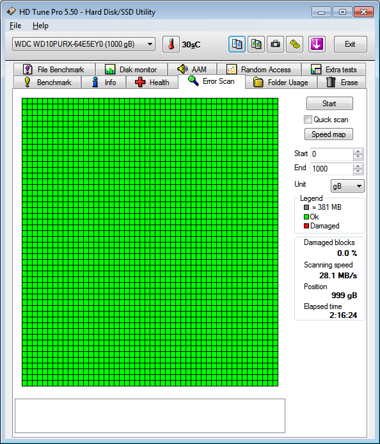
Task: Close the HD Tune Pro window
Action: click(363, 12)
